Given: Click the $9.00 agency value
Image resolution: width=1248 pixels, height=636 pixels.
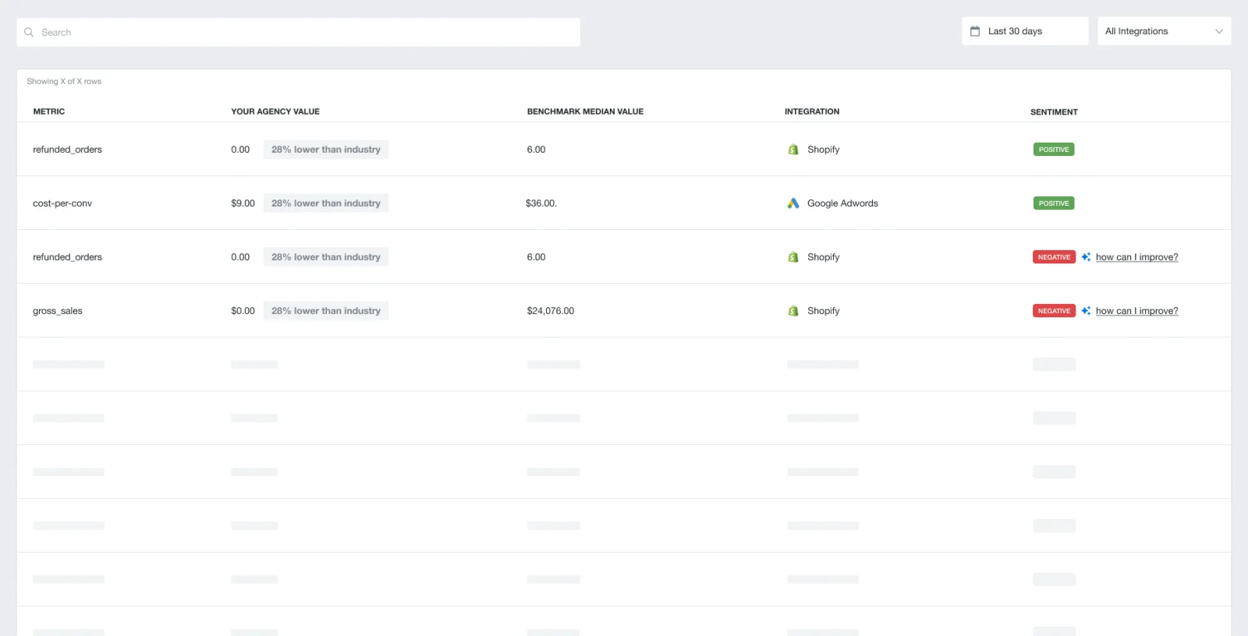Looking at the screenshot, I should coord(243,203).
